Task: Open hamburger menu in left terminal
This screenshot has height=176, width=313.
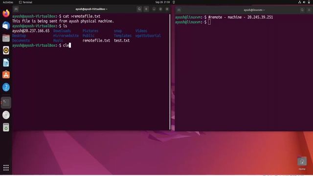Action: pos(146,9)
